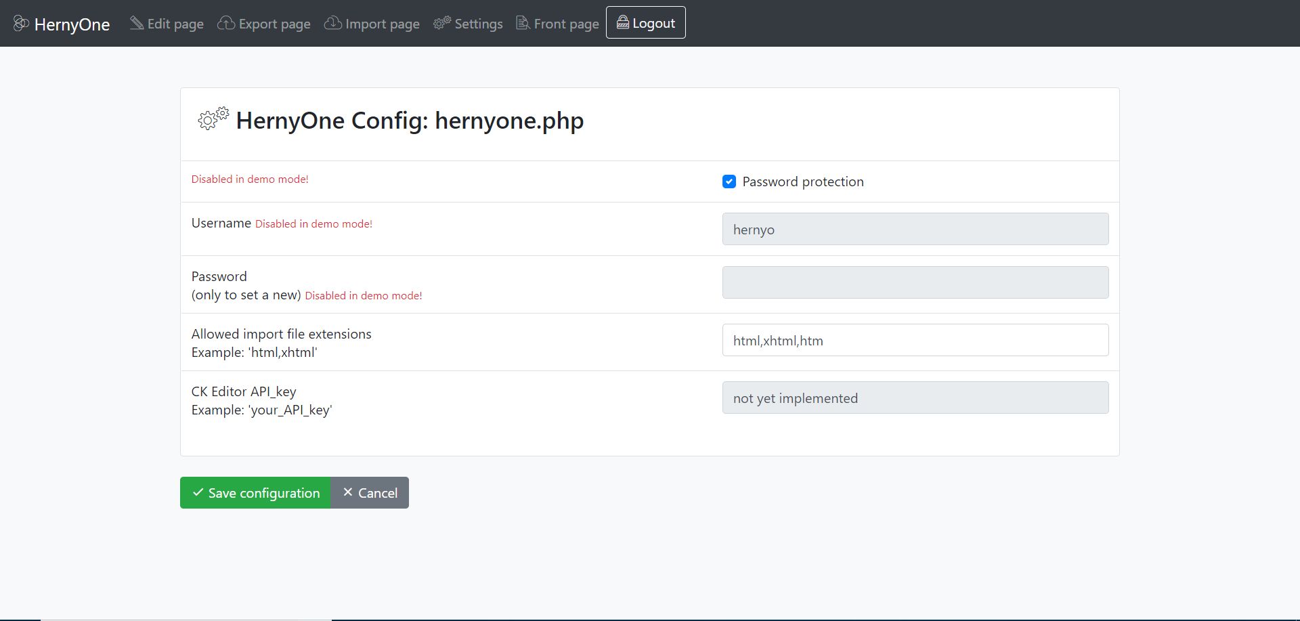
Task: Click the cloud download icon beside Import page
Action: pos(332,23)
